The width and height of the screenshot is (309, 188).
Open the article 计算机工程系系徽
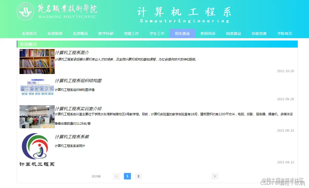(x=72, y=137)
